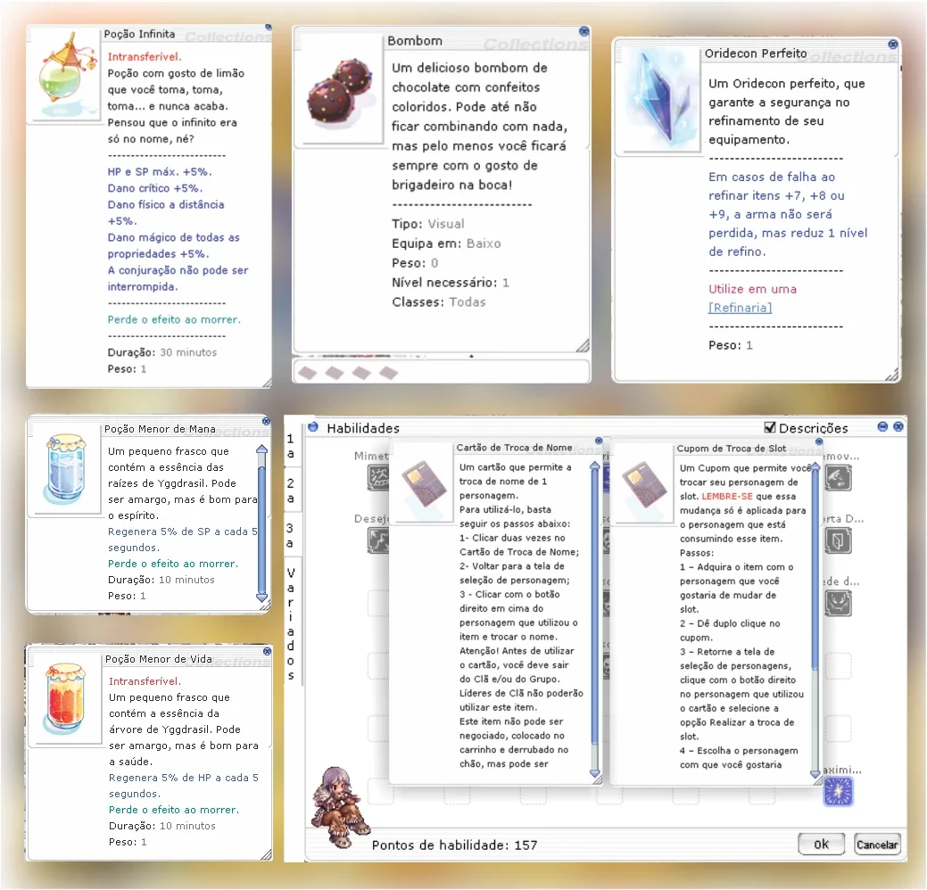
Task: Click 'Equipa em: Baixo' in Bombom window
Action: [446, 243]
